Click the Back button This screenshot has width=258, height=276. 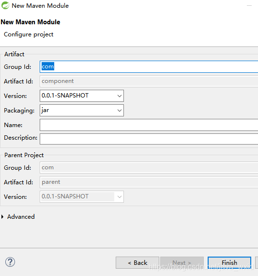coord(137,262)
